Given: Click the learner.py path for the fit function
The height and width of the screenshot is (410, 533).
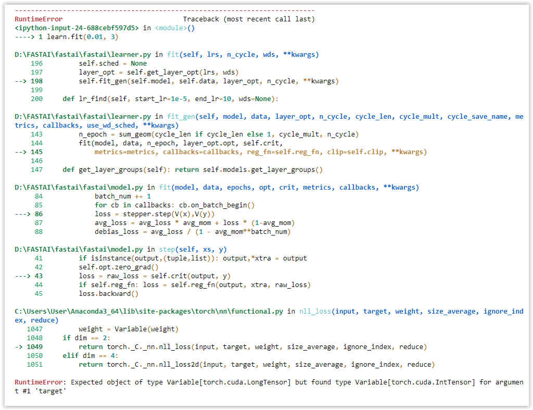Looking at the screenshot, I should click(x=83, y=54).
